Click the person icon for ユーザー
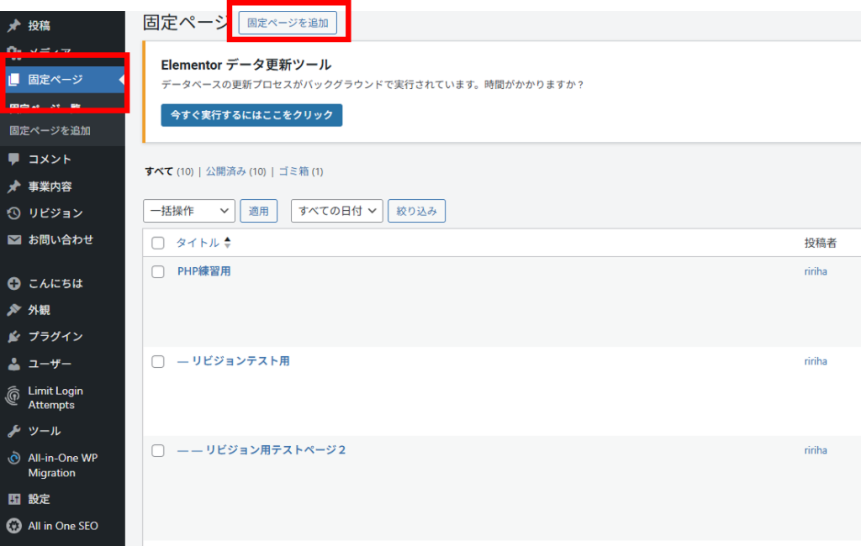Screen dimensions: 861x546 (x=13, y=364)
